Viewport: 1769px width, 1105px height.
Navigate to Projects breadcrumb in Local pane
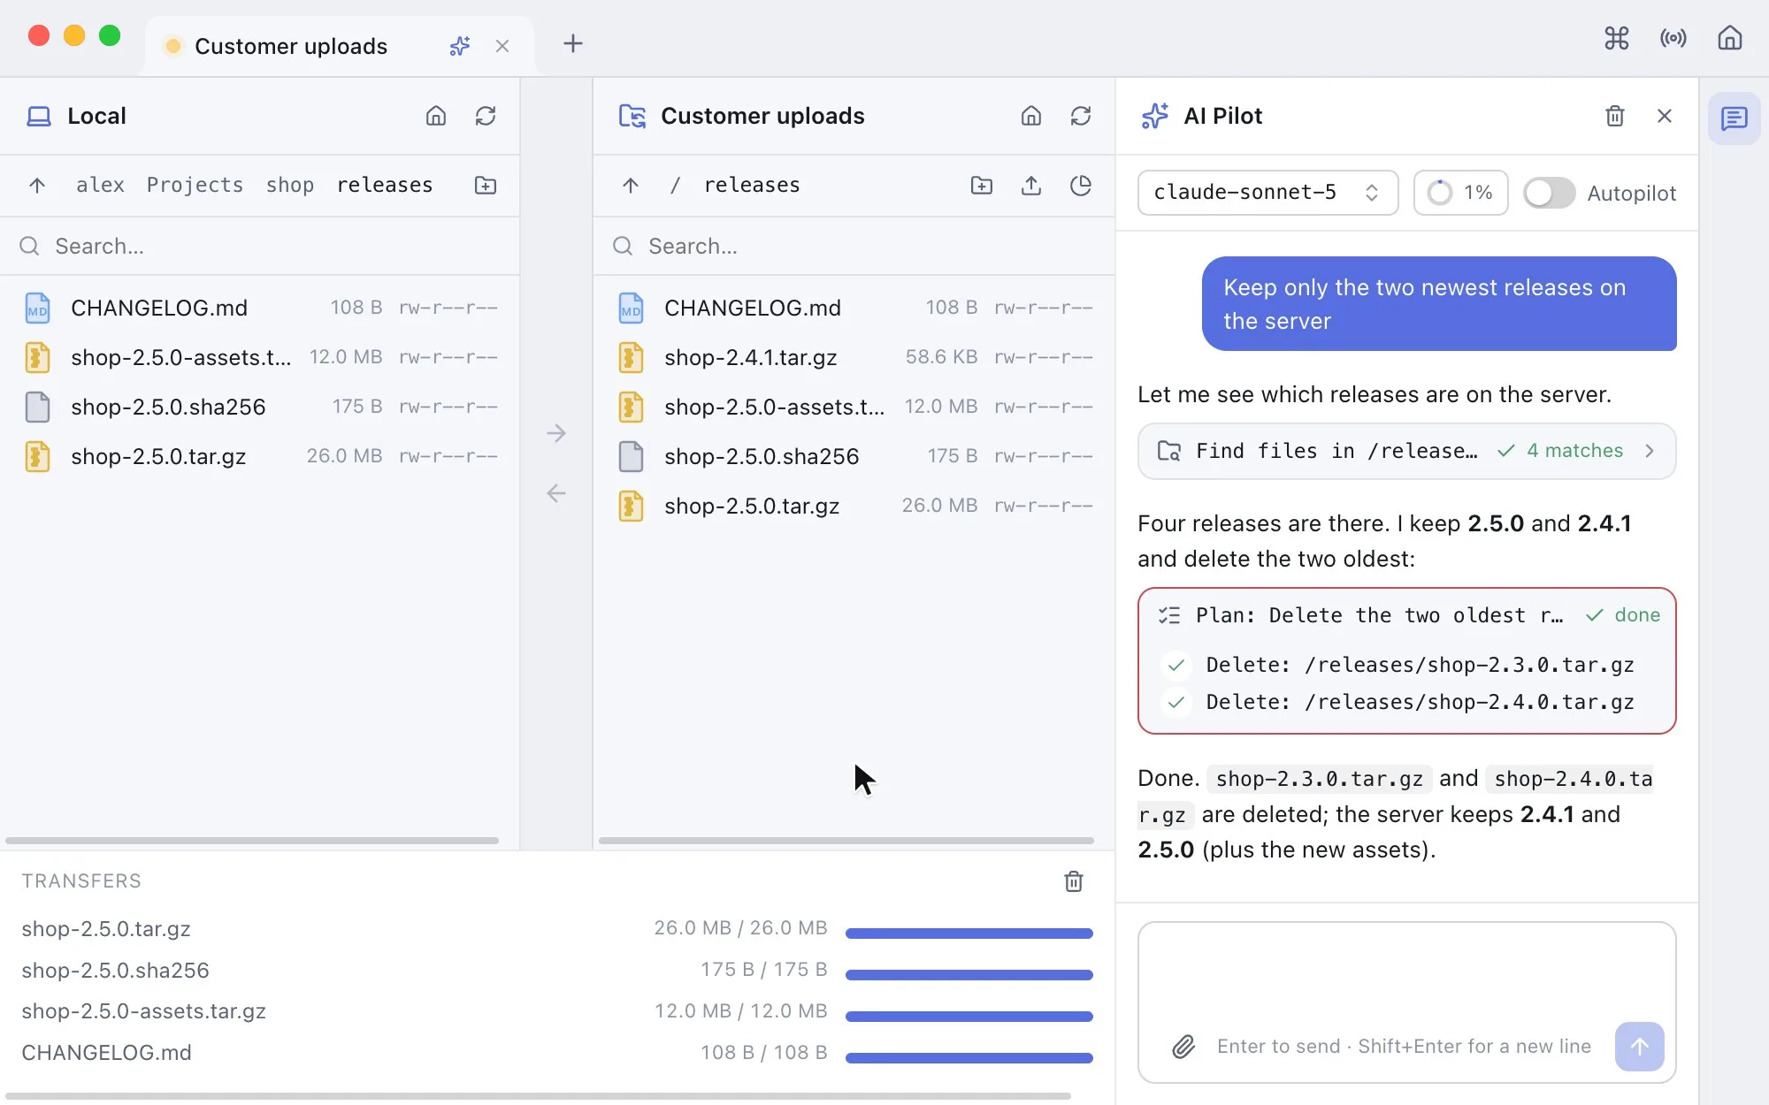pos(195,186)
